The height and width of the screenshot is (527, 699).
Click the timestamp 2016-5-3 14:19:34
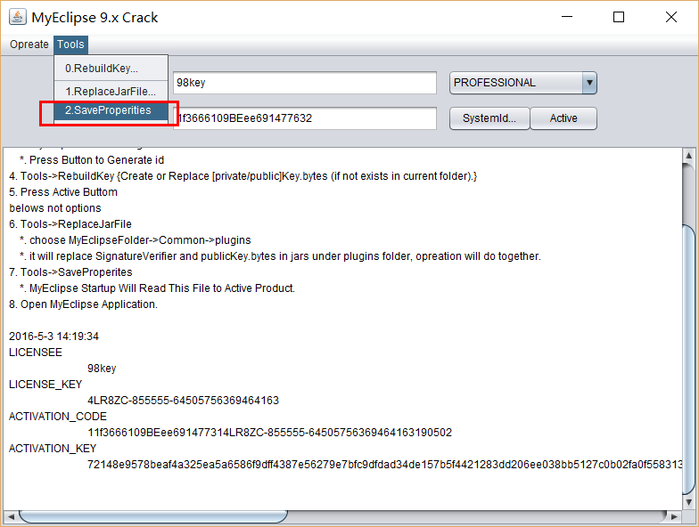coord(53,336)
